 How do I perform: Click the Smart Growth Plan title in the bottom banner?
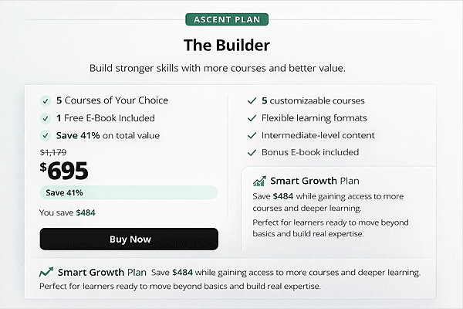pos(103,272)
